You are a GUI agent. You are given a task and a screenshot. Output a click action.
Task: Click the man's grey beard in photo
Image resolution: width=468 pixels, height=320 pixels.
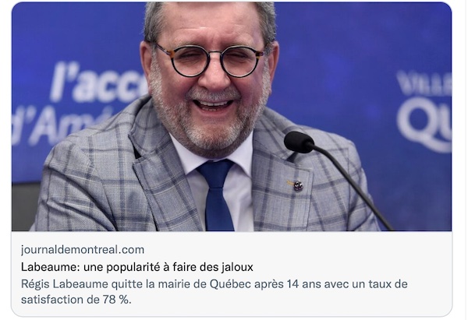click(209, 125)
